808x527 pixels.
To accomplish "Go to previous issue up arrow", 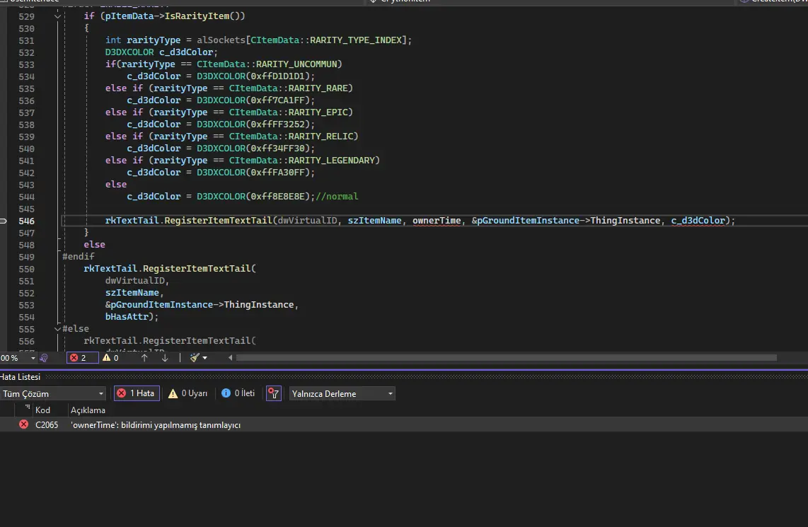I will coord(144,358).
